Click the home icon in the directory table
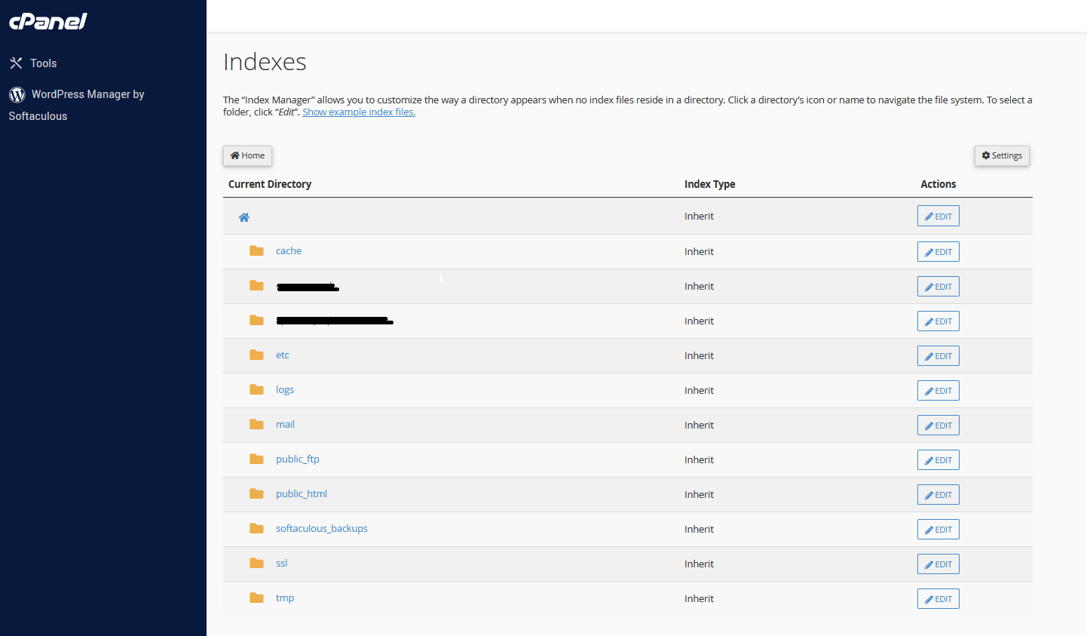The width and height of the screenshot is (1087, 636). tap(244, 217)
